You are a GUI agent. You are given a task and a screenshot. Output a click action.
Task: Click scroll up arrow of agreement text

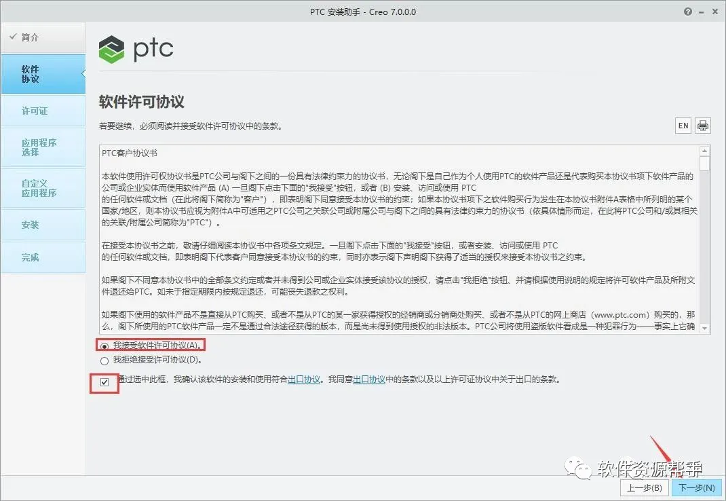coord(704,151)
